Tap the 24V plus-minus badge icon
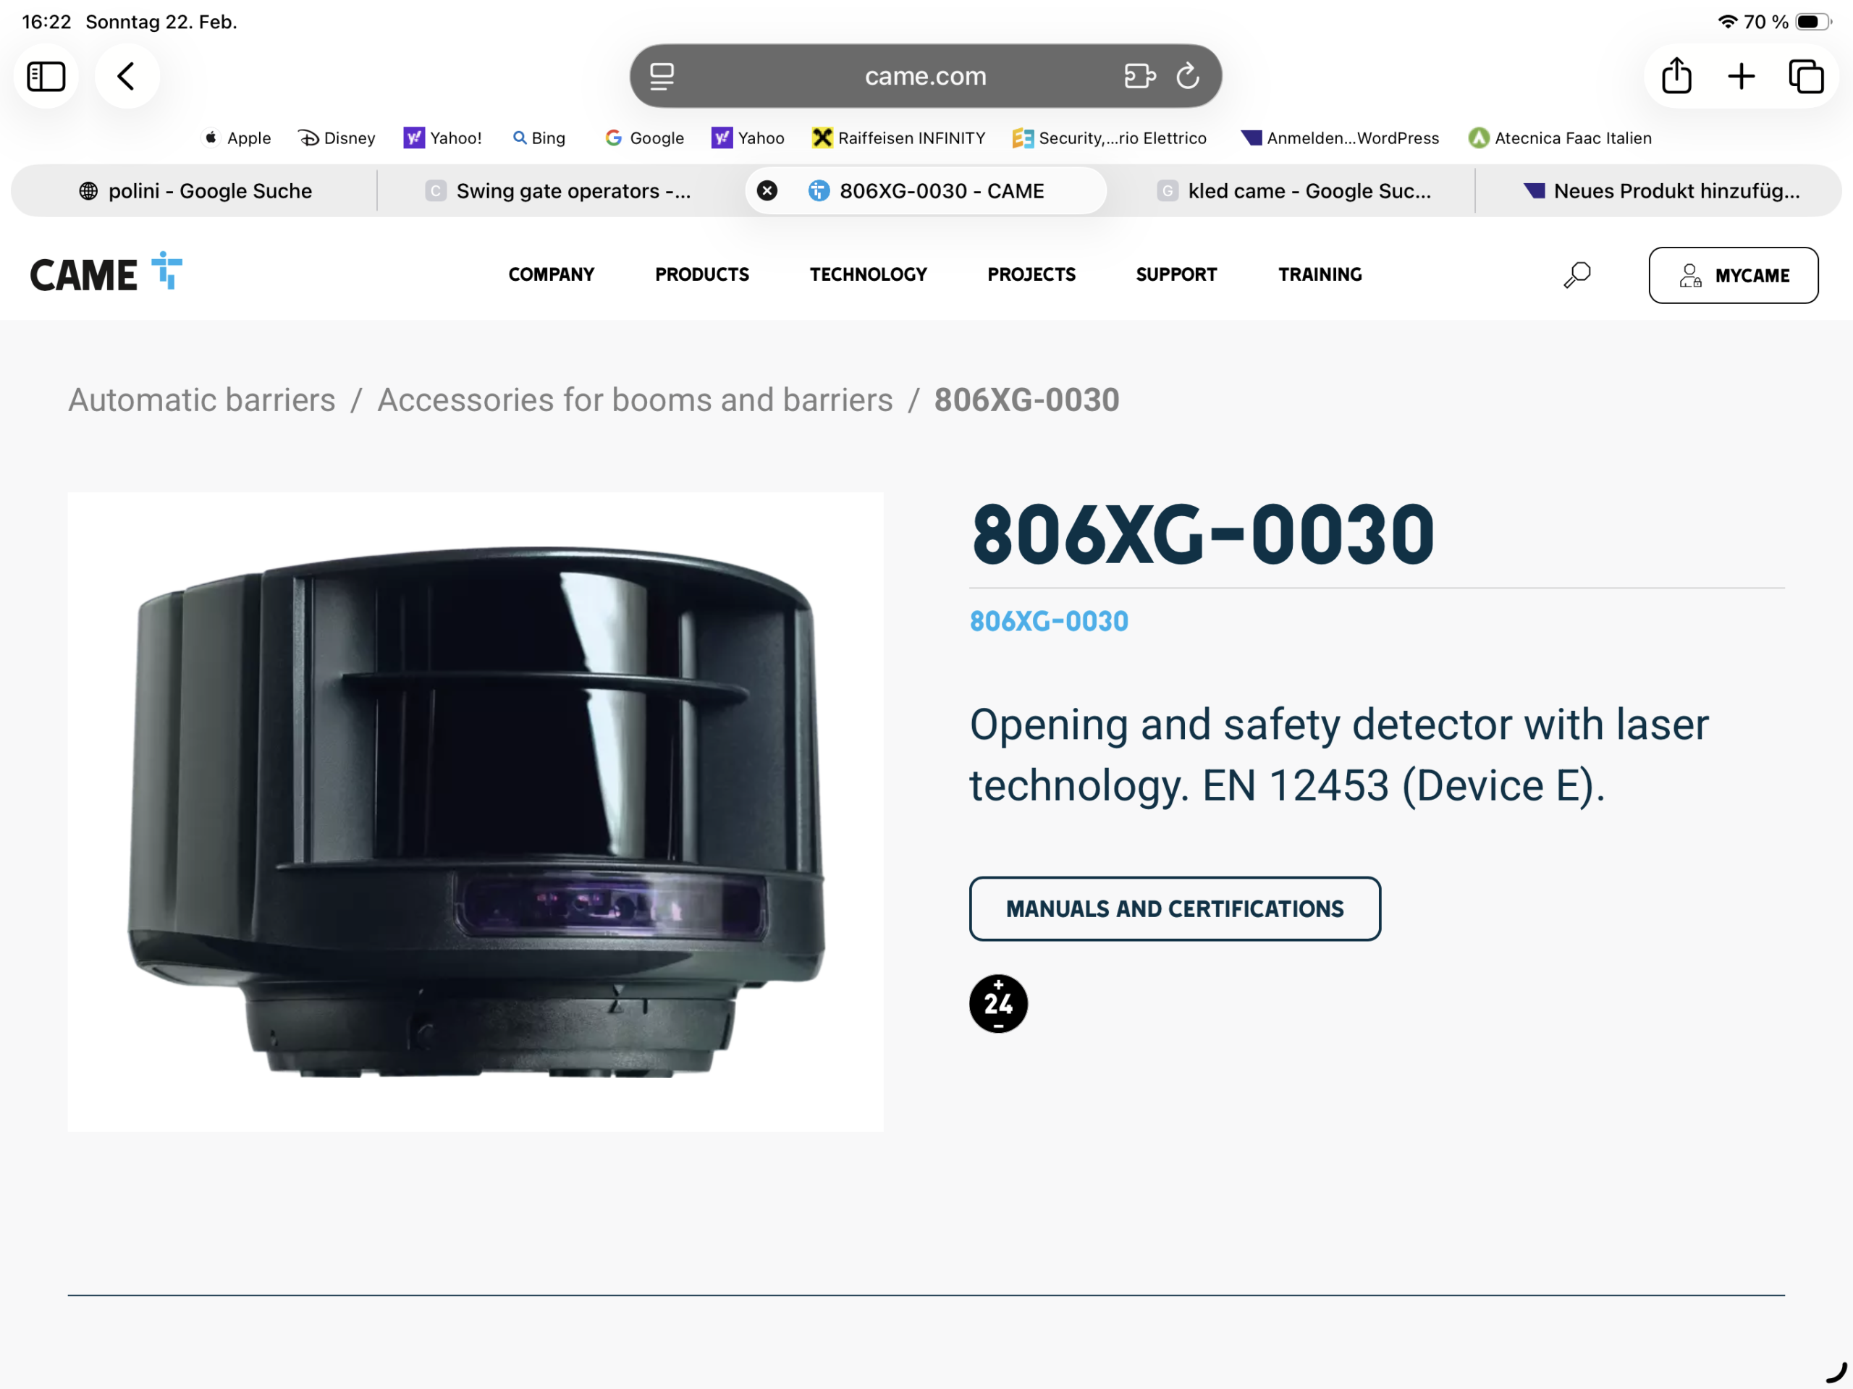The height and width of the screenshot is (1389, 1853). point(997,1002)
